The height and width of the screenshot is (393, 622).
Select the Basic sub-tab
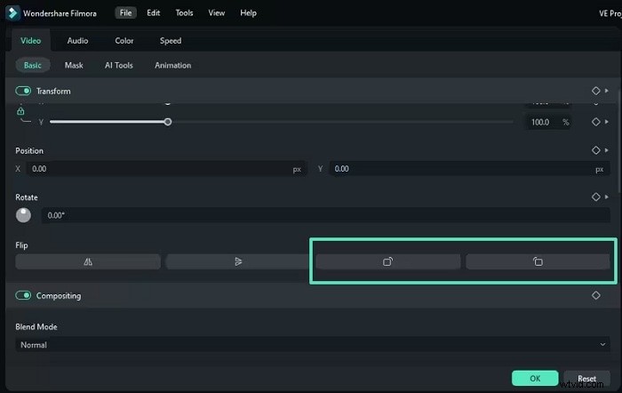point(33,65)
